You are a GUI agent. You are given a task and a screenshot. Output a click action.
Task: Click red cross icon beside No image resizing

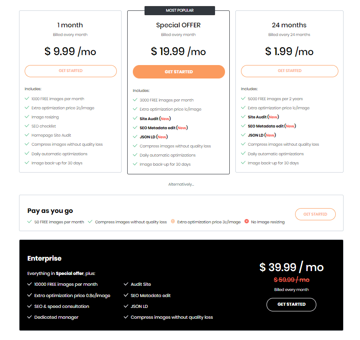click(x=247, y=222)
